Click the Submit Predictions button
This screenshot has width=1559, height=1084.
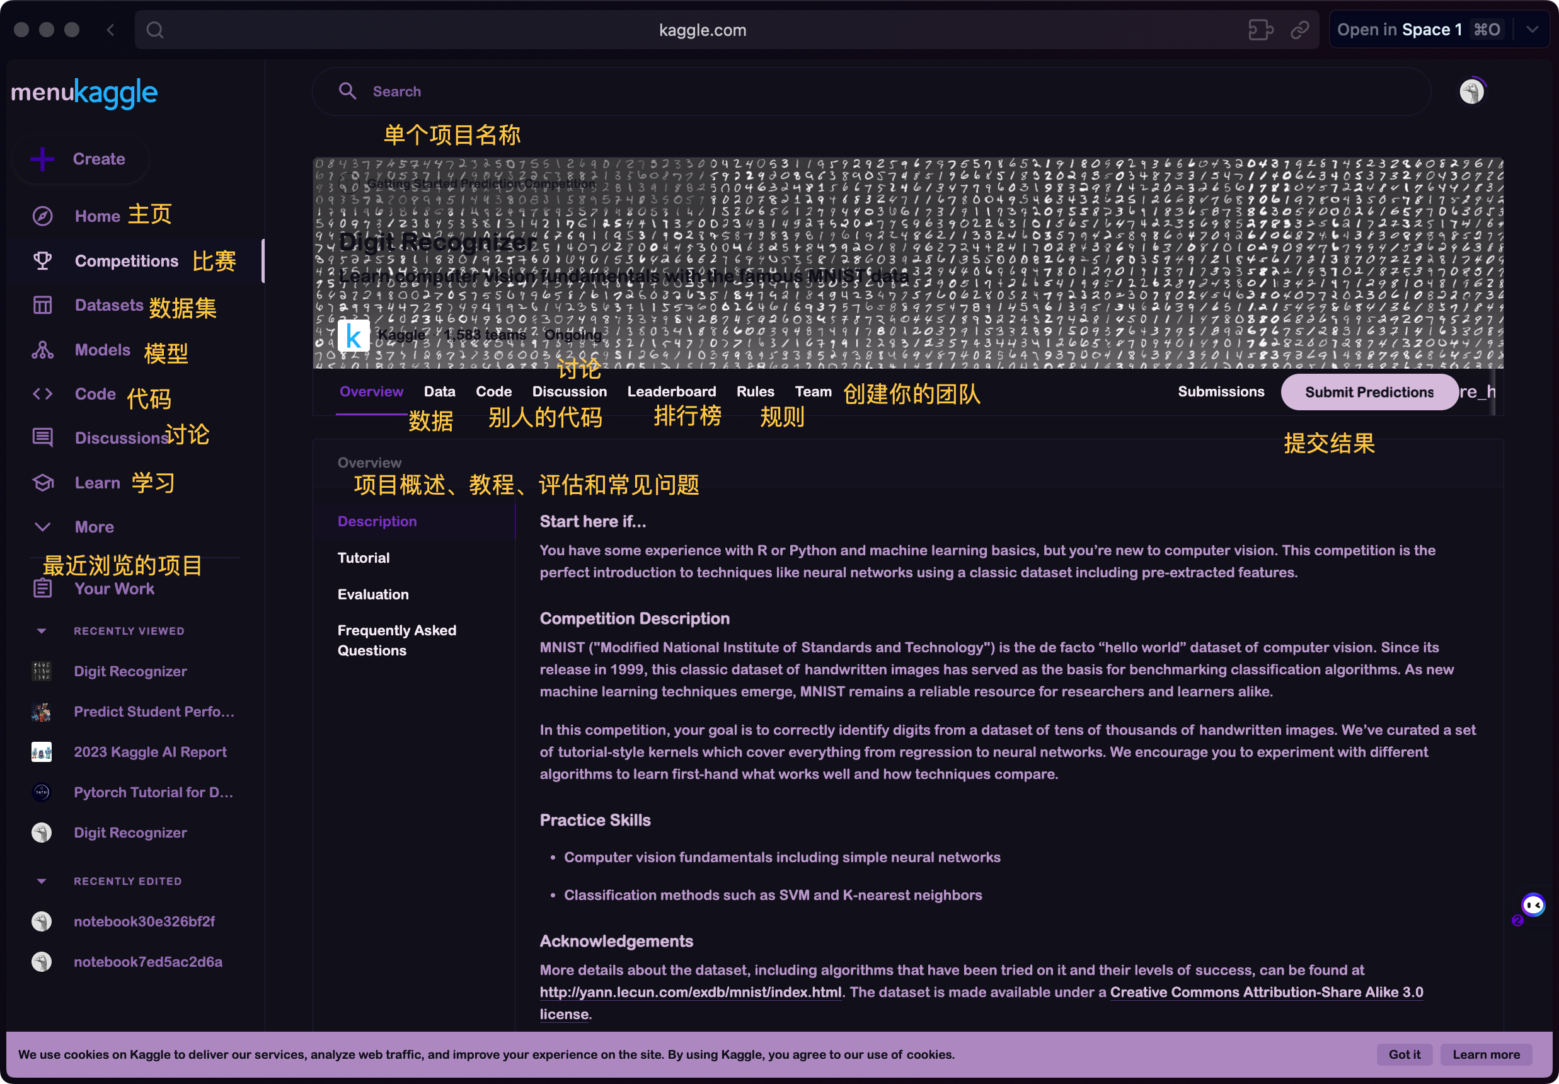[x=1369, y=392]
